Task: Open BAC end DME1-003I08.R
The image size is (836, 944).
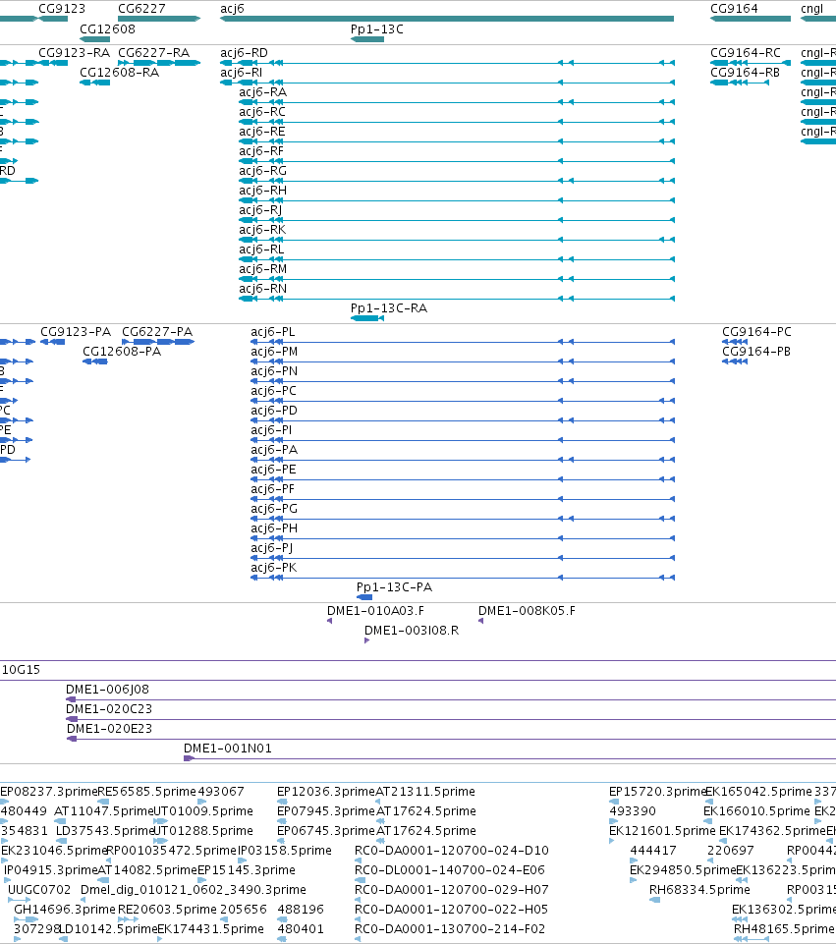Action: click(412, 631)
